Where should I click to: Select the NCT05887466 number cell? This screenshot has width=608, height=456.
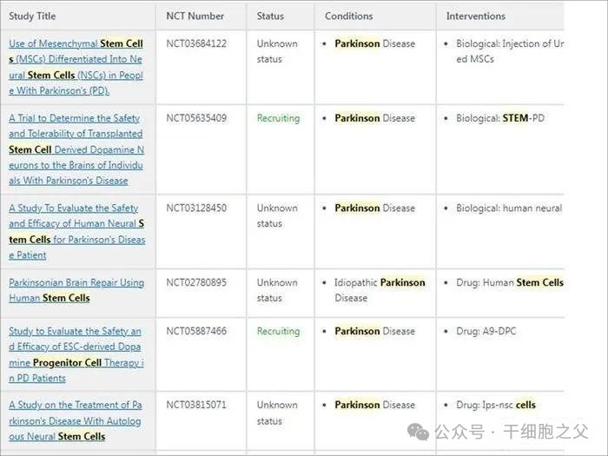(x=196, y=331)
